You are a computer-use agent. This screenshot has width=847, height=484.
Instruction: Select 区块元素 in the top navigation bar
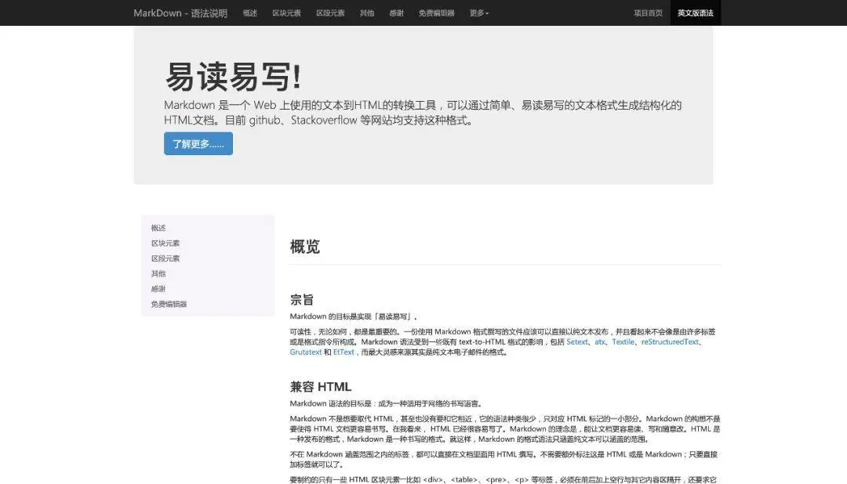click(286, 13)
